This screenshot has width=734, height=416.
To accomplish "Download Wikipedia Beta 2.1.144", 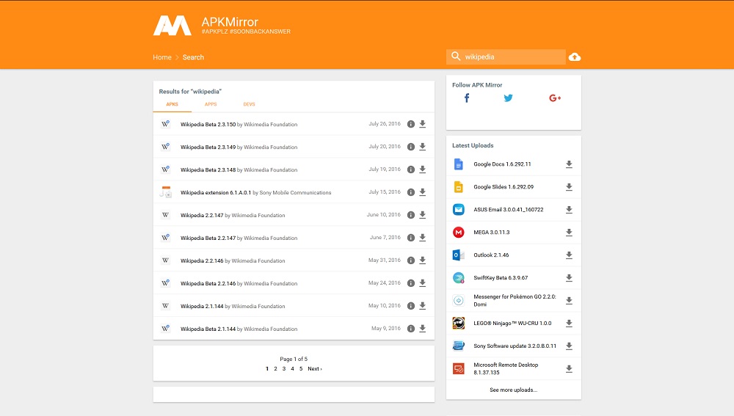I will click(x=422, y=329).
